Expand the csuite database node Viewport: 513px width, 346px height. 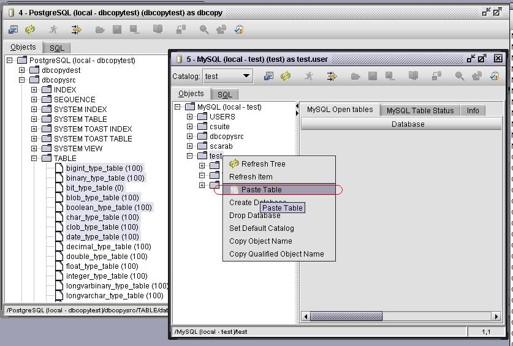pos(189,126)
